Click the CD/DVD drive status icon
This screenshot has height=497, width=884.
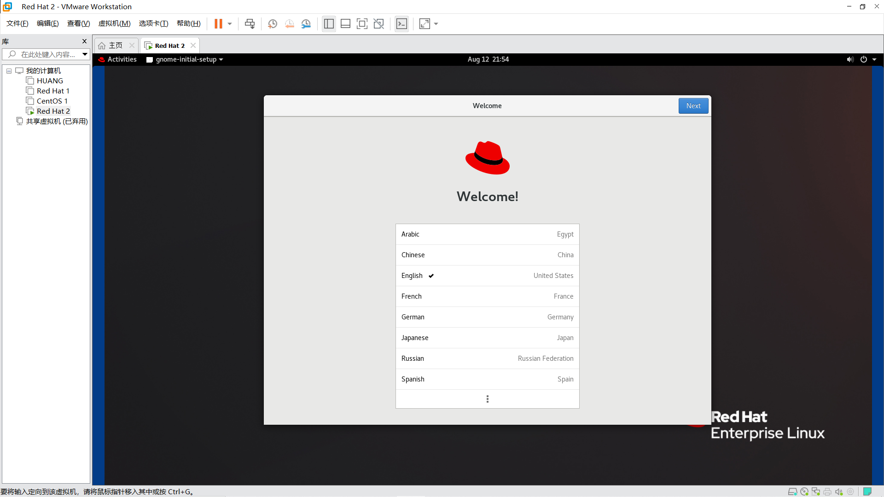tap(804, 491)
